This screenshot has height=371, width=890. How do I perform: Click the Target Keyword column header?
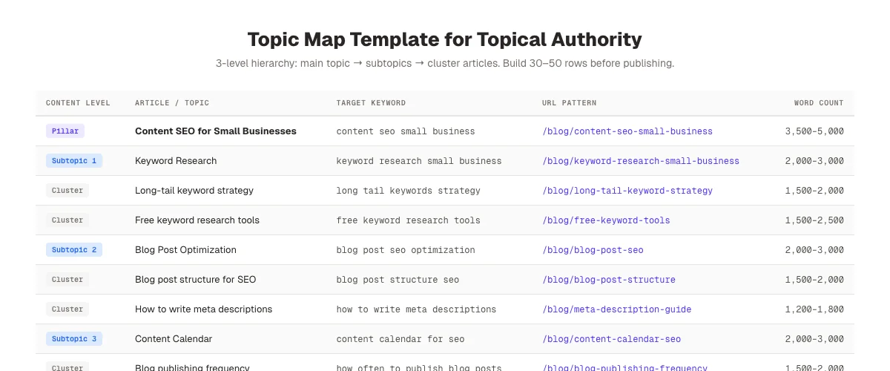click(x=371, y=103)
